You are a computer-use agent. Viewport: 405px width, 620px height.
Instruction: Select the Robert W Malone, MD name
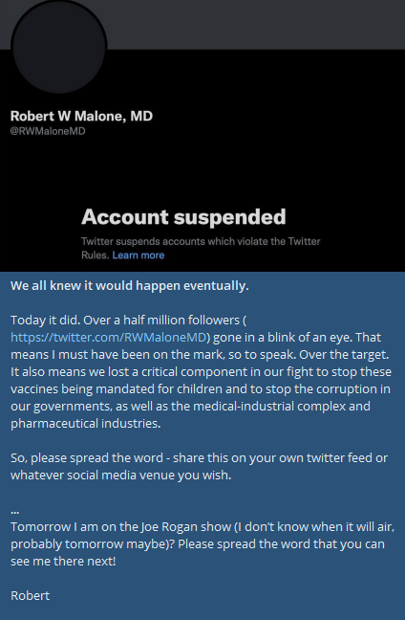(81, 116)
